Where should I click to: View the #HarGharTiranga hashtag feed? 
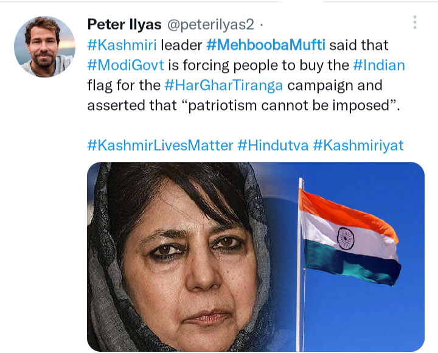[x=224, y=85]
